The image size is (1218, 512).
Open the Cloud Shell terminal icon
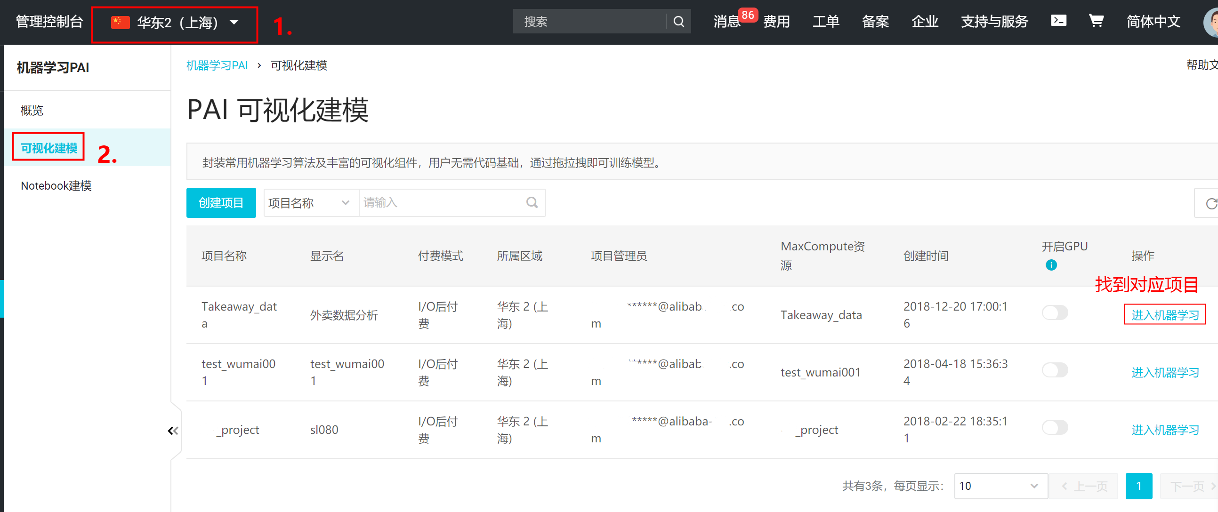1058,20
